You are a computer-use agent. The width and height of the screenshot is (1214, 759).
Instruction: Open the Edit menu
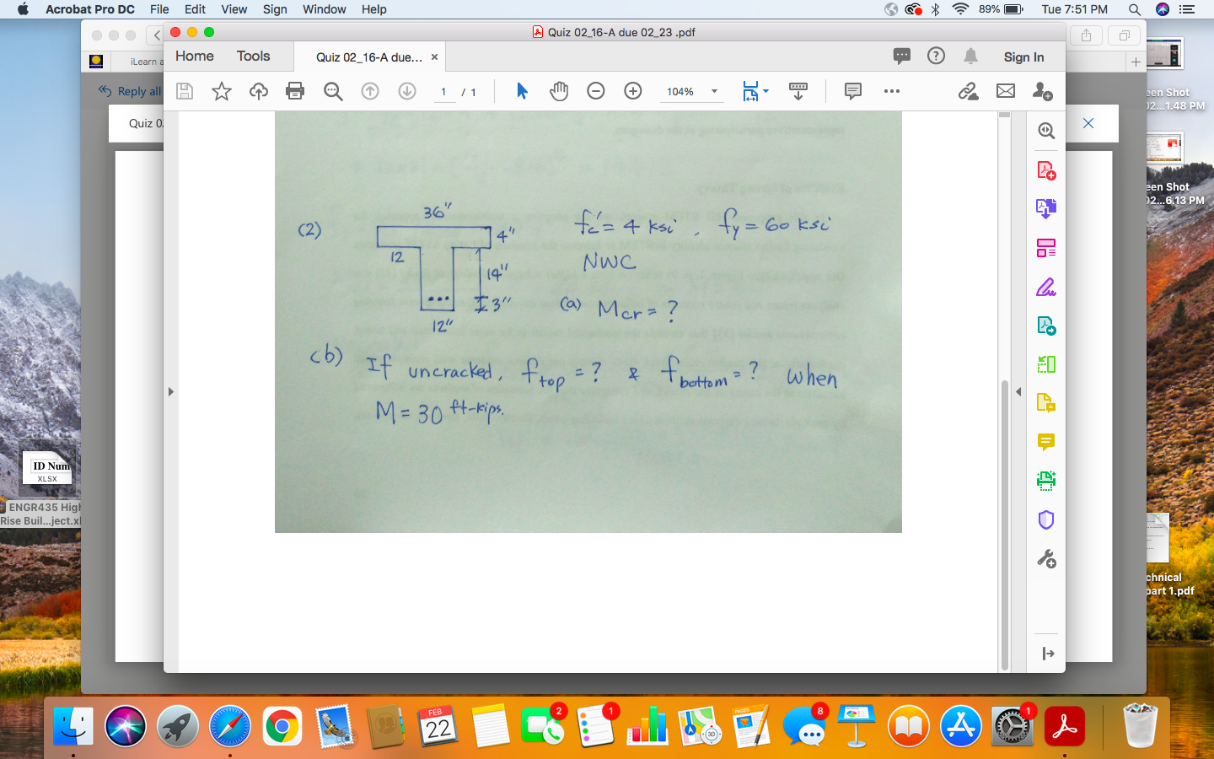tap(196, 9)
